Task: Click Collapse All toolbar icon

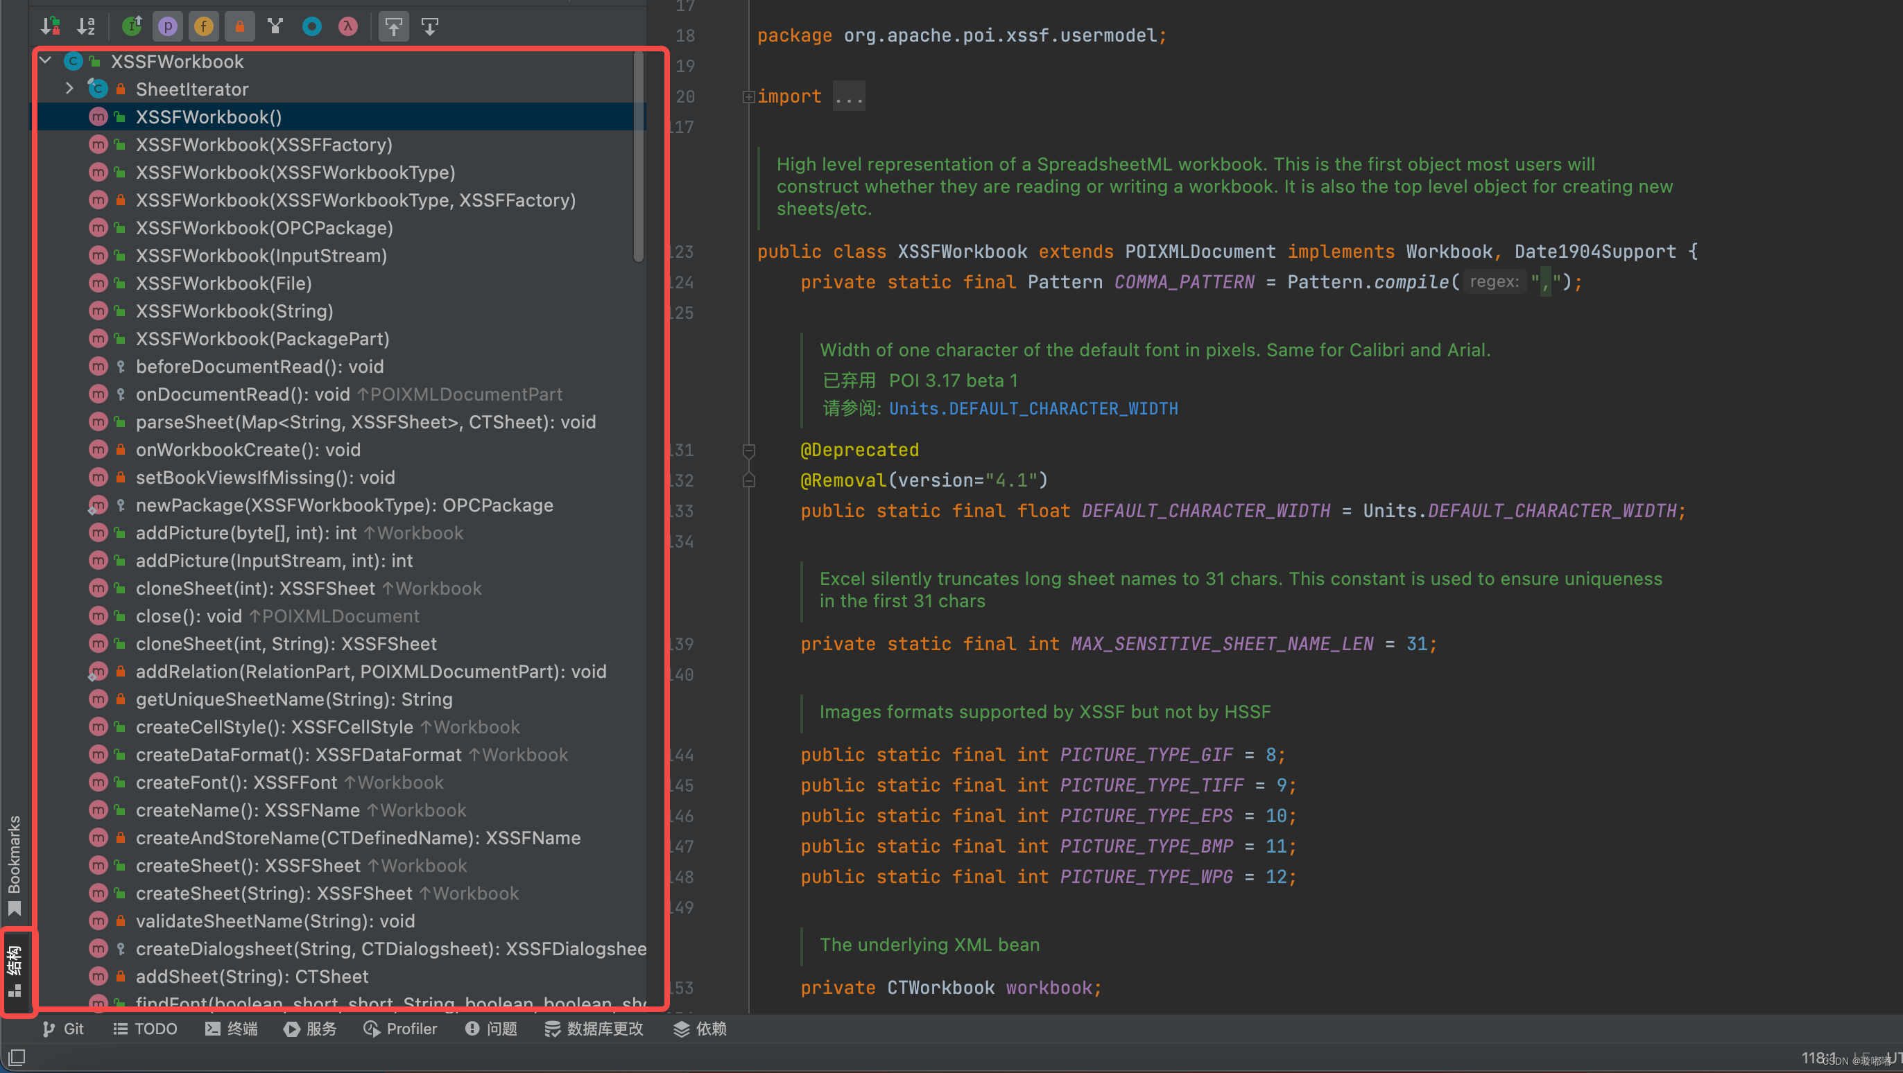Action: click(430, 26)
